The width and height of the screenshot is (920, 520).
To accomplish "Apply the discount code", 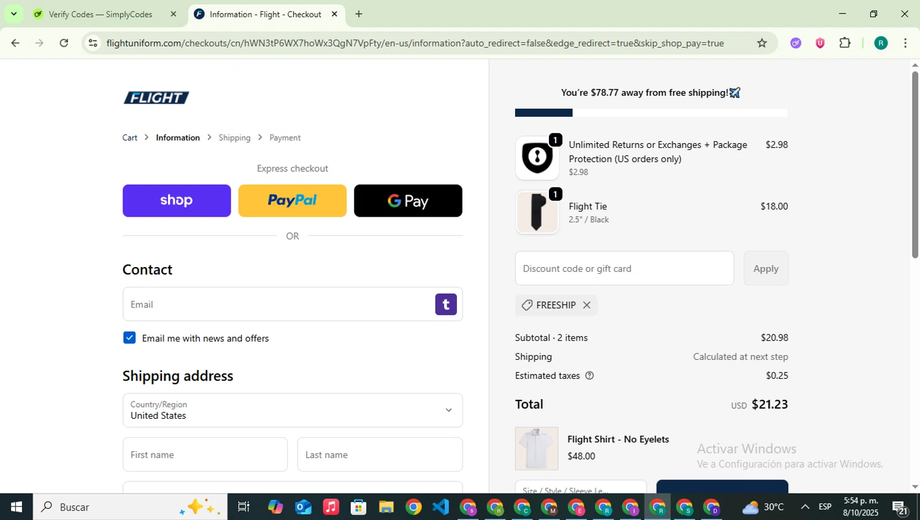I will [766, 268].
